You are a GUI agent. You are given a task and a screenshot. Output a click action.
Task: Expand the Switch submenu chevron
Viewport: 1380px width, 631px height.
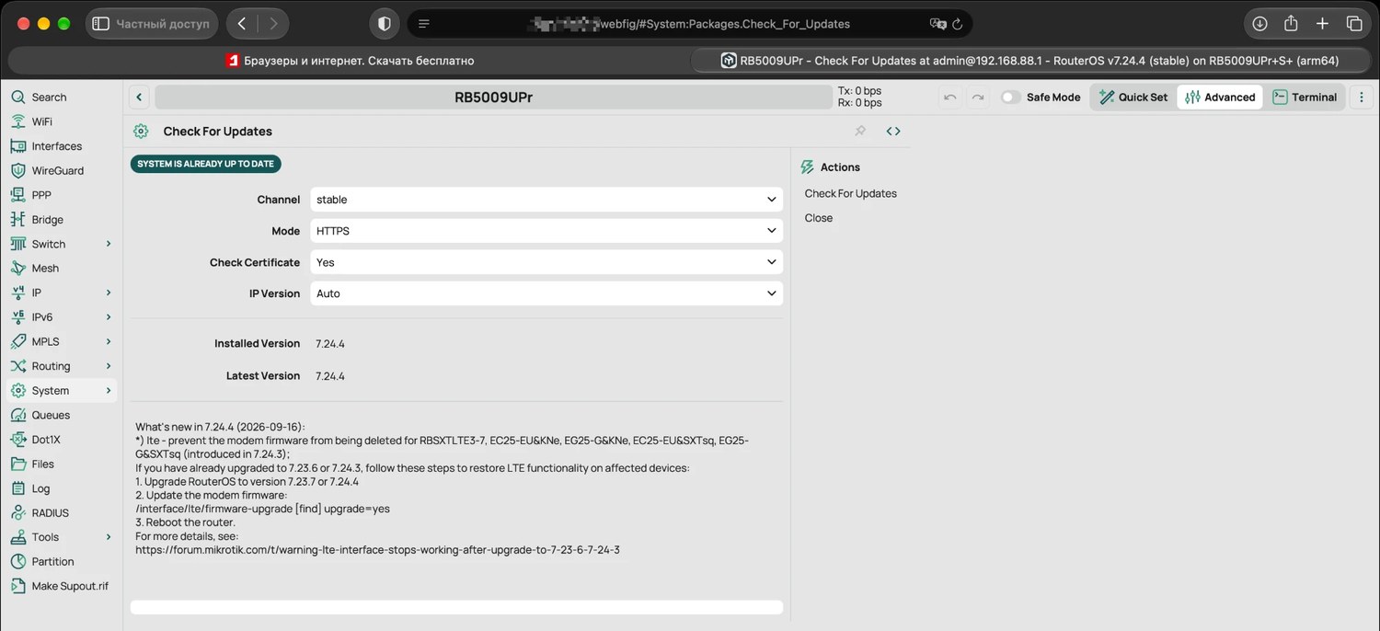pyautogui.click(x=109, y=244)
